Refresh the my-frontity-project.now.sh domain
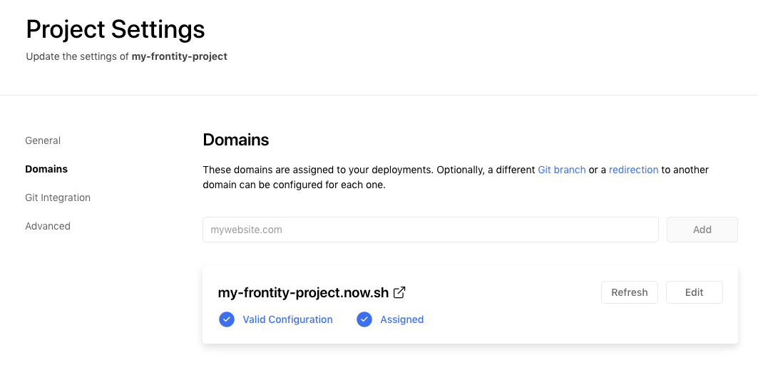758x385 pixels. pyautogui.click(x=629, y=292)
